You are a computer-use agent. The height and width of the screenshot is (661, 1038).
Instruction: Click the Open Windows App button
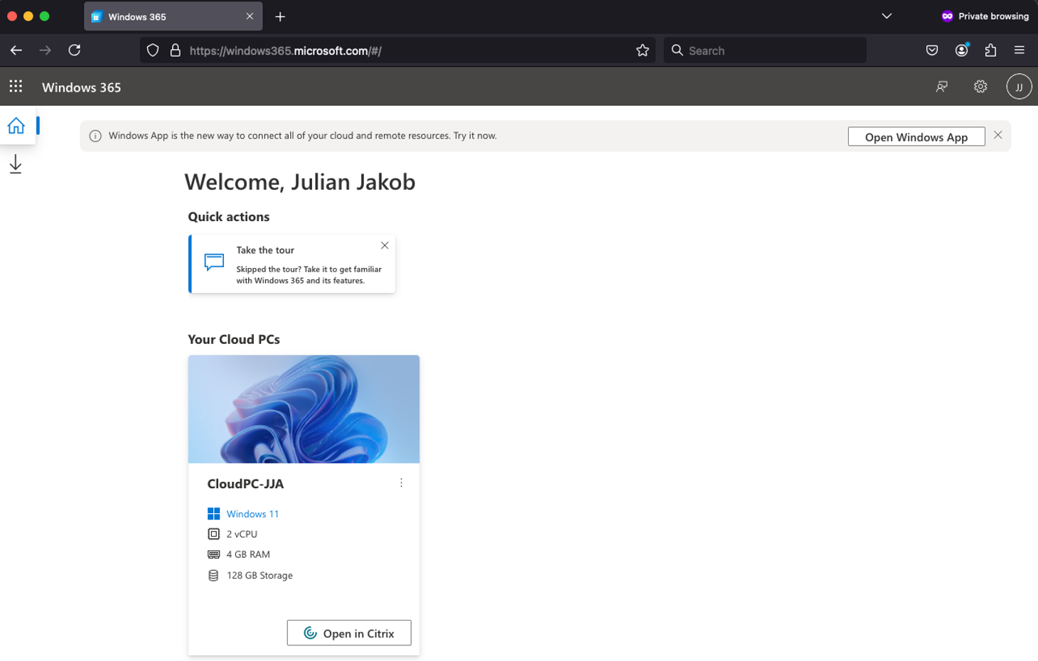(x=916, y=136)
